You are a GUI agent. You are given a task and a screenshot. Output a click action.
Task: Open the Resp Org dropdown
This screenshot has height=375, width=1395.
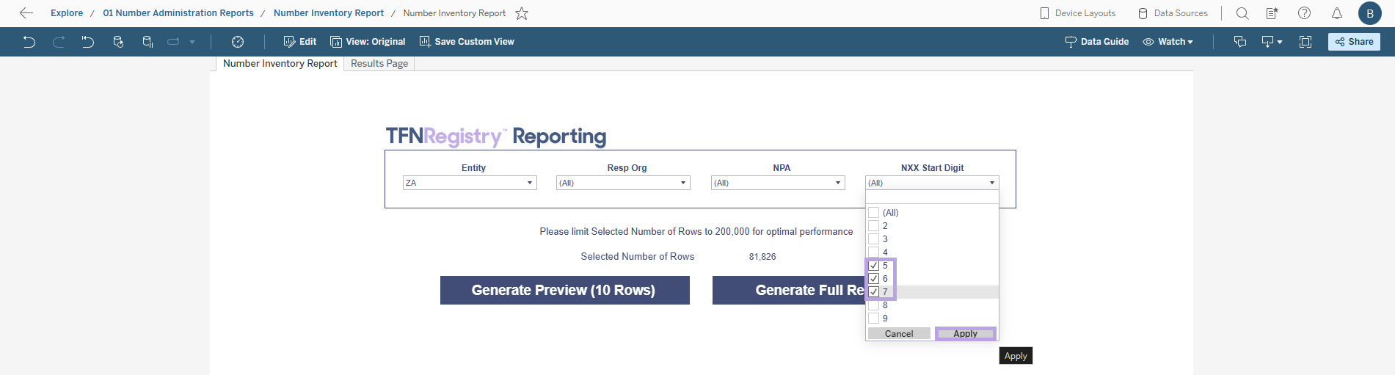coord(623,183)
